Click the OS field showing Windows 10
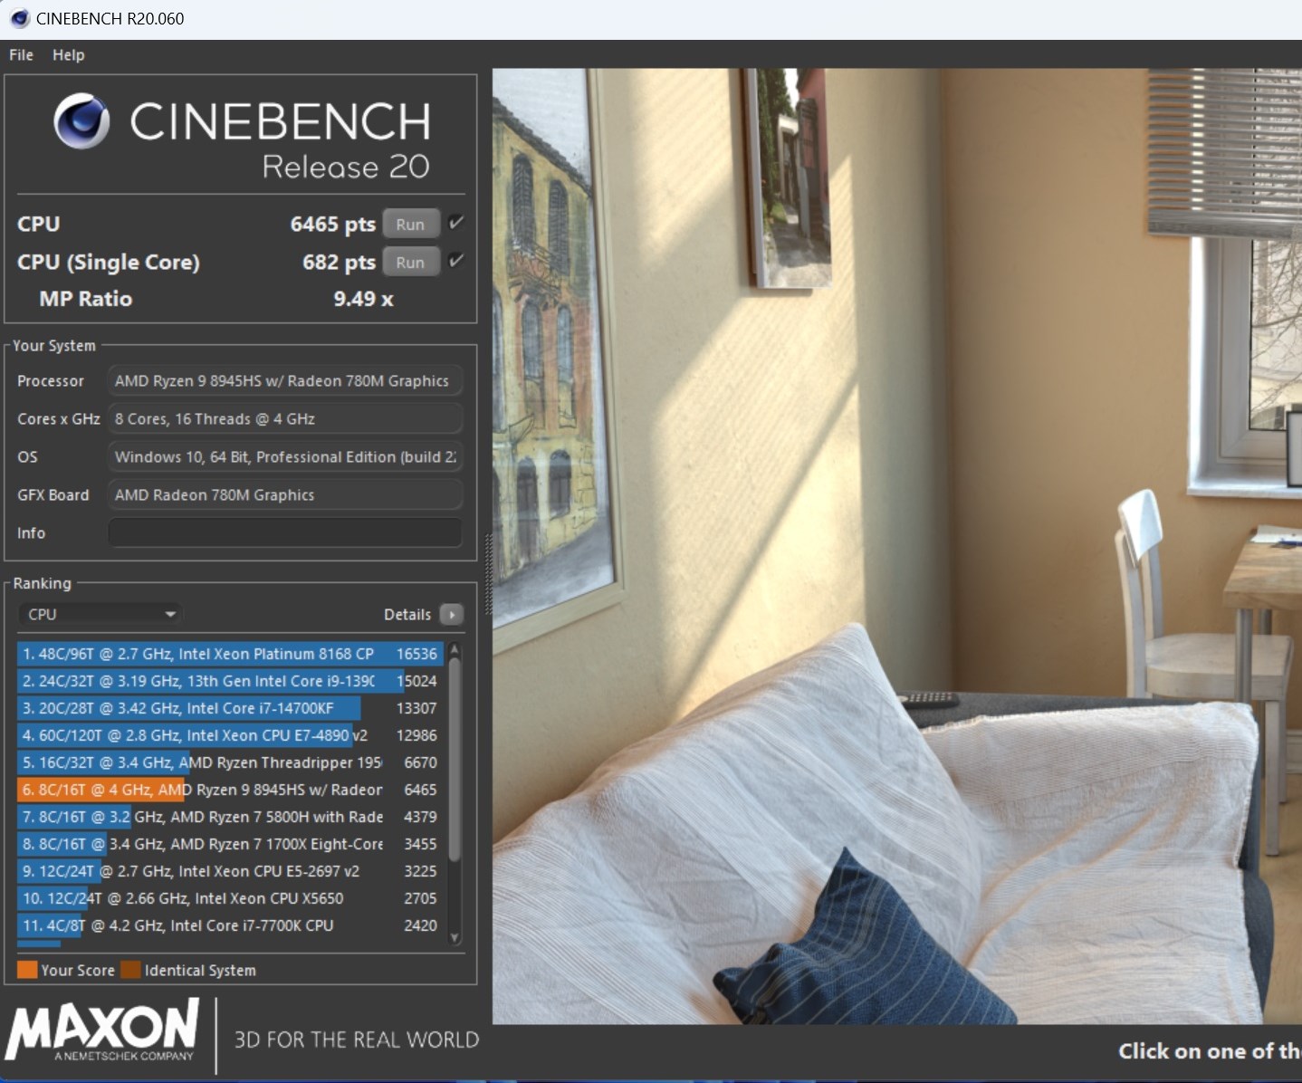Screen dimensions: 1302x1083 point(285,456)
